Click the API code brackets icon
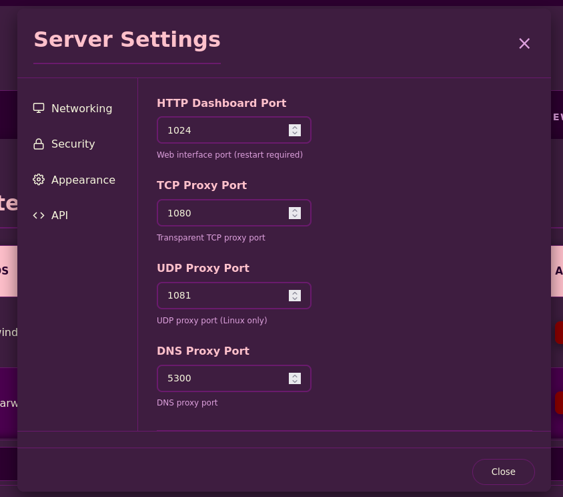This screenshot has height=497, width=563. [39, 215]
